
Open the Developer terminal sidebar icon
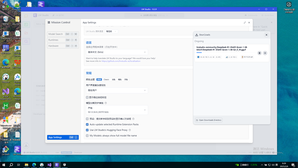click(x=26, y=24)
